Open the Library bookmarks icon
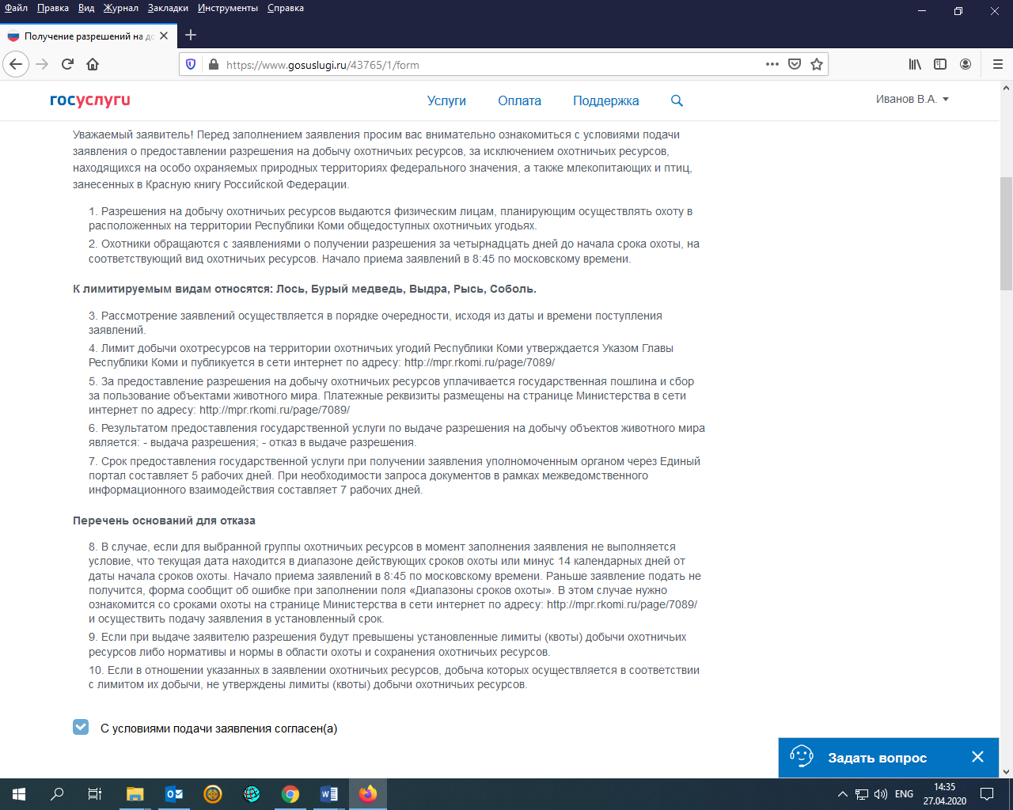Viewport: 1013px width, 810px height. (915, 65)
